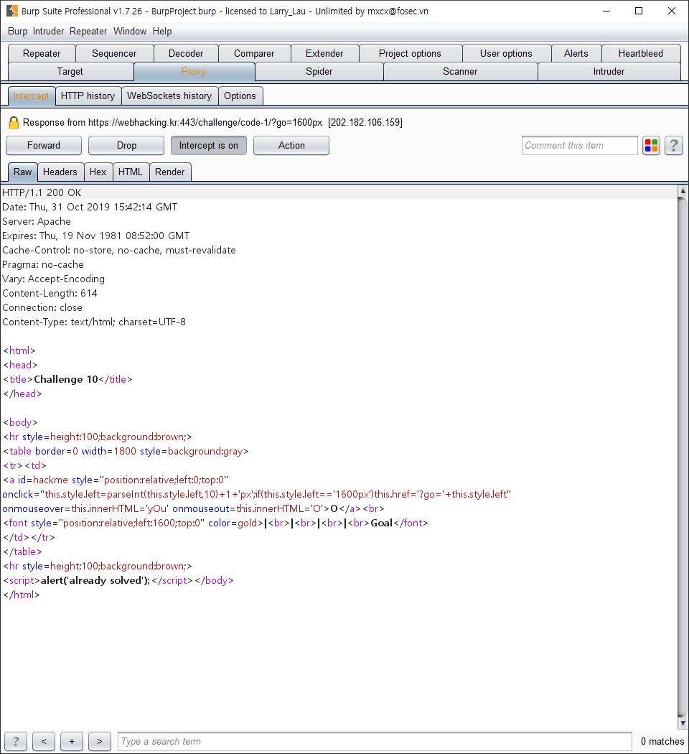The width and height of the screenshot is (689, 754).
Task: Open the Intruder menu in menu bar
Action: 48,32
